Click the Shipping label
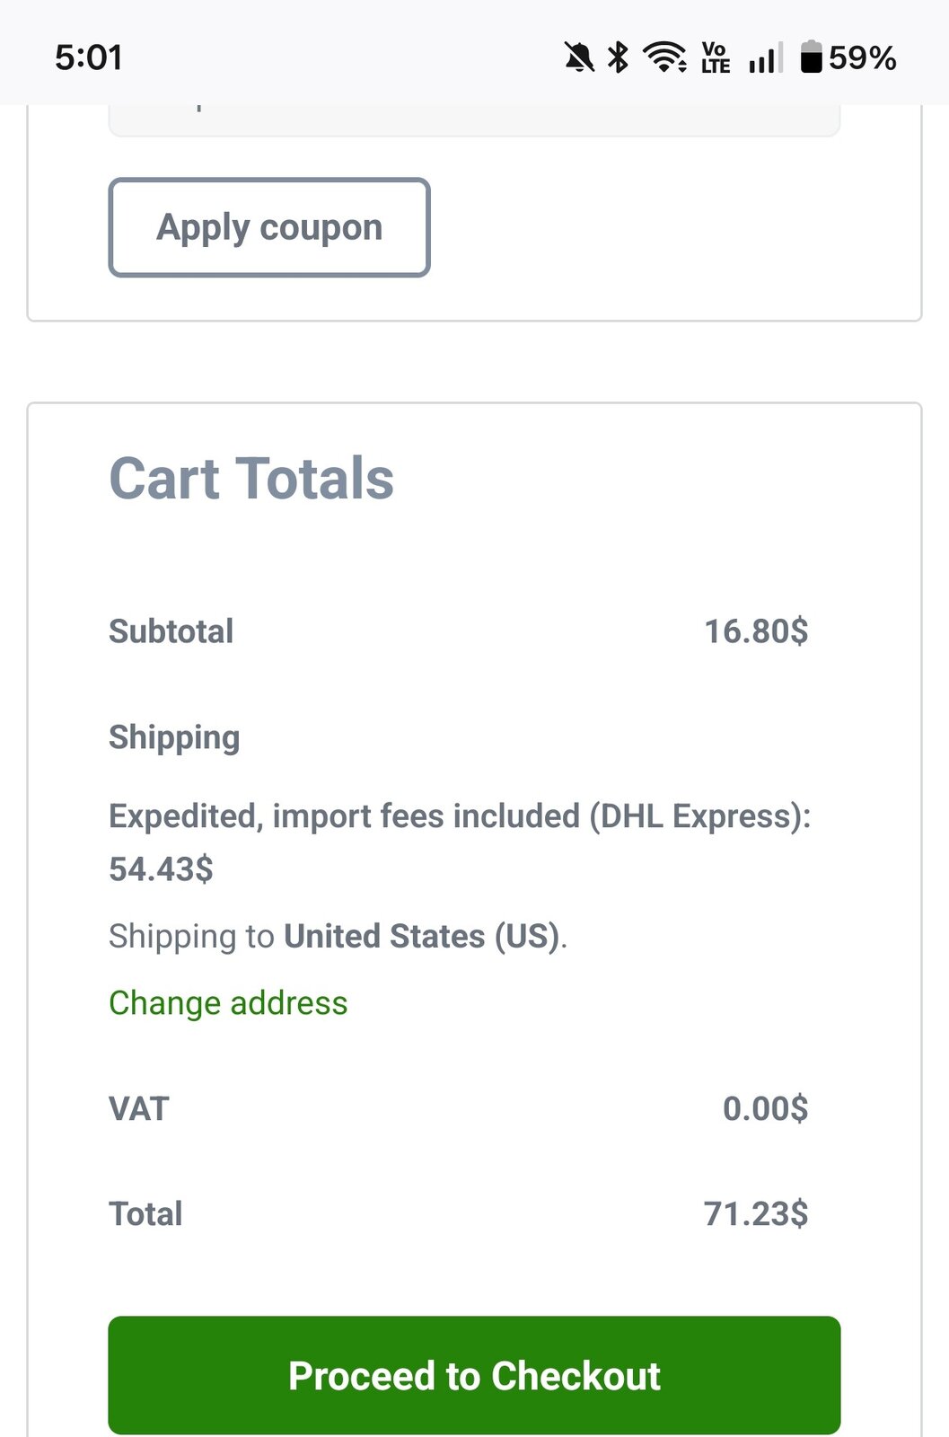Screen dimensions: 949x1437 click(x=174, y=737)
